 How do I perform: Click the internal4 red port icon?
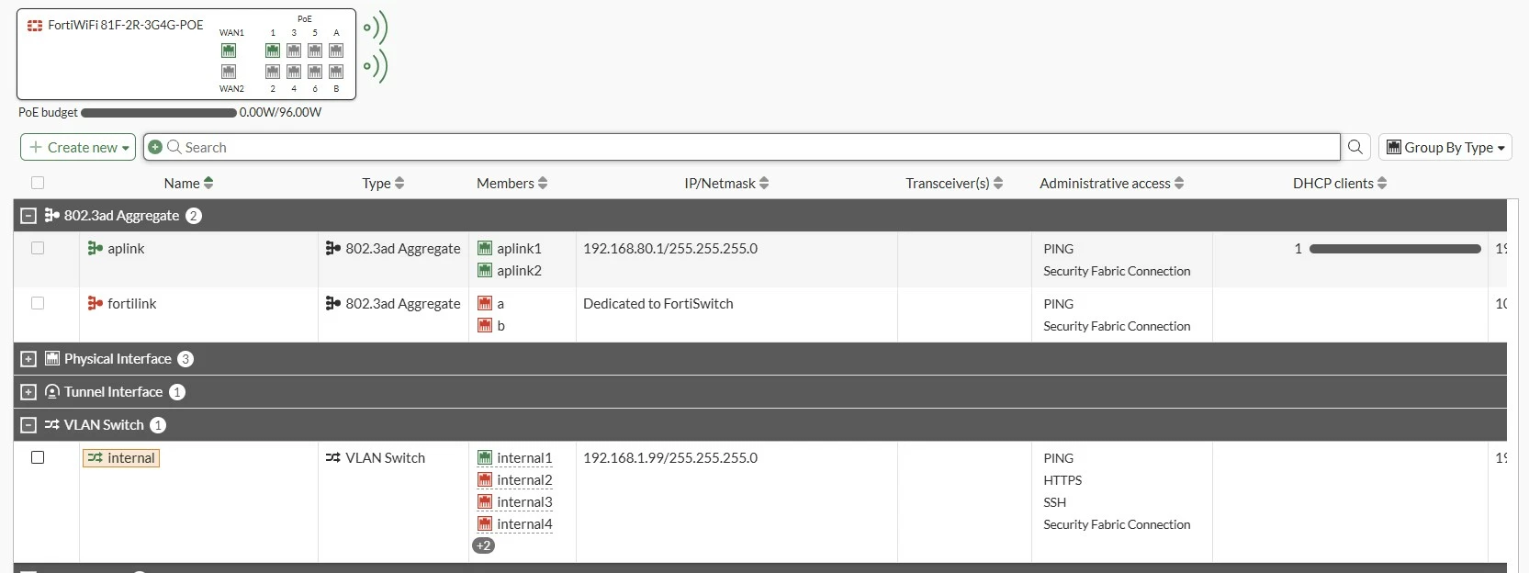click(x=485, y=524)
